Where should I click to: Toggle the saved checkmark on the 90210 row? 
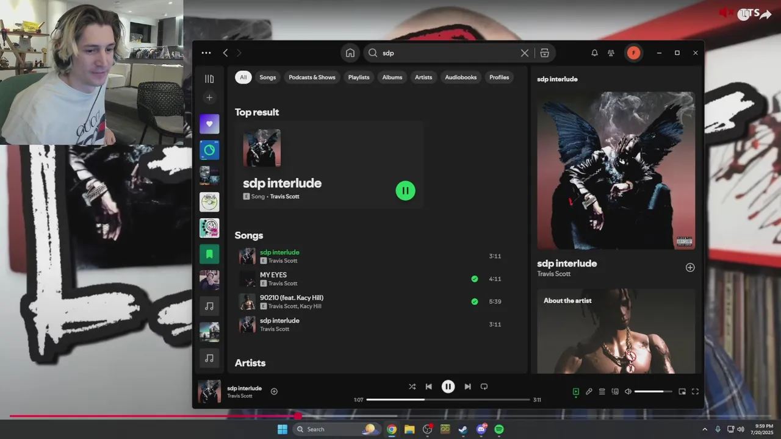(x=475, y=301)
